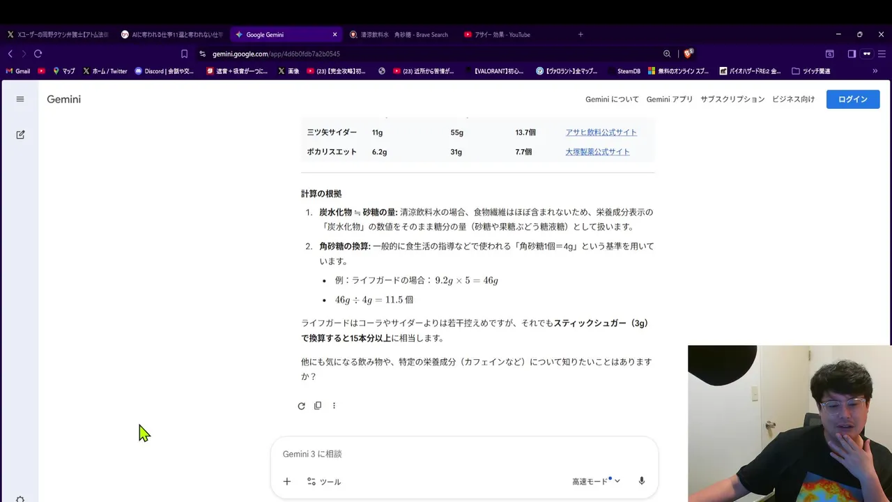Open the 無料のオンライン スプ bookmark
This screenshot has width=892, height=502.
pos(678,71)
